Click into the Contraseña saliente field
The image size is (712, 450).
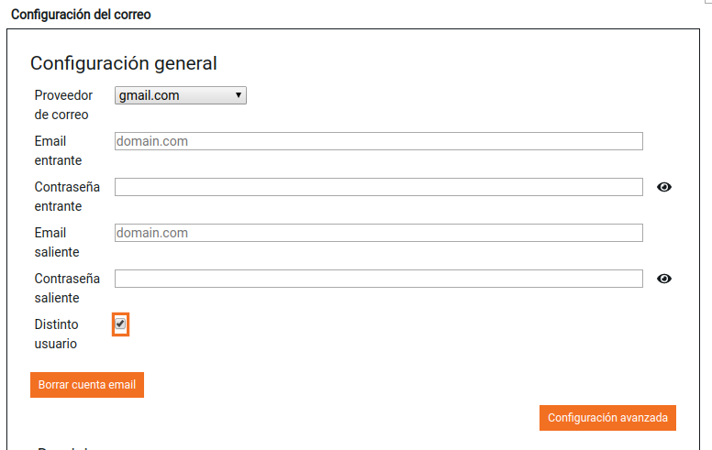point(378,279)
